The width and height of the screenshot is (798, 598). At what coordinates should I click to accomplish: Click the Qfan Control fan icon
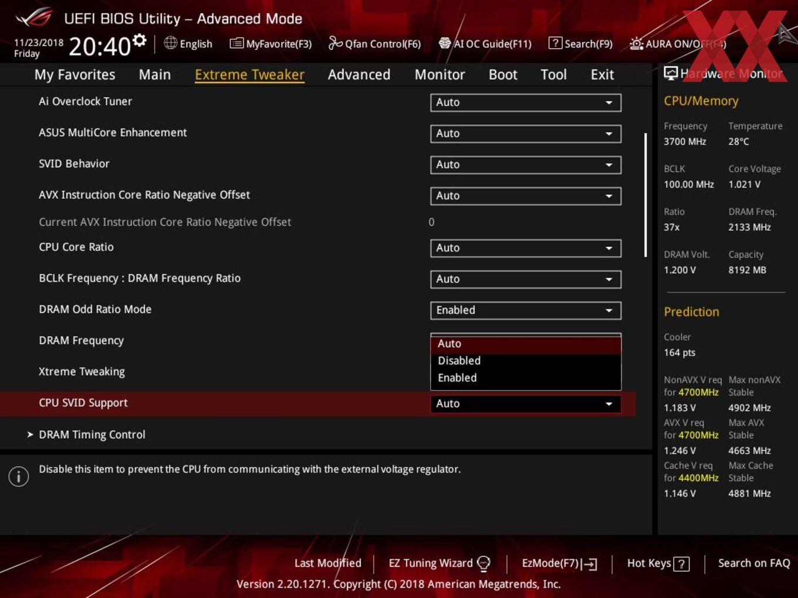335,43
